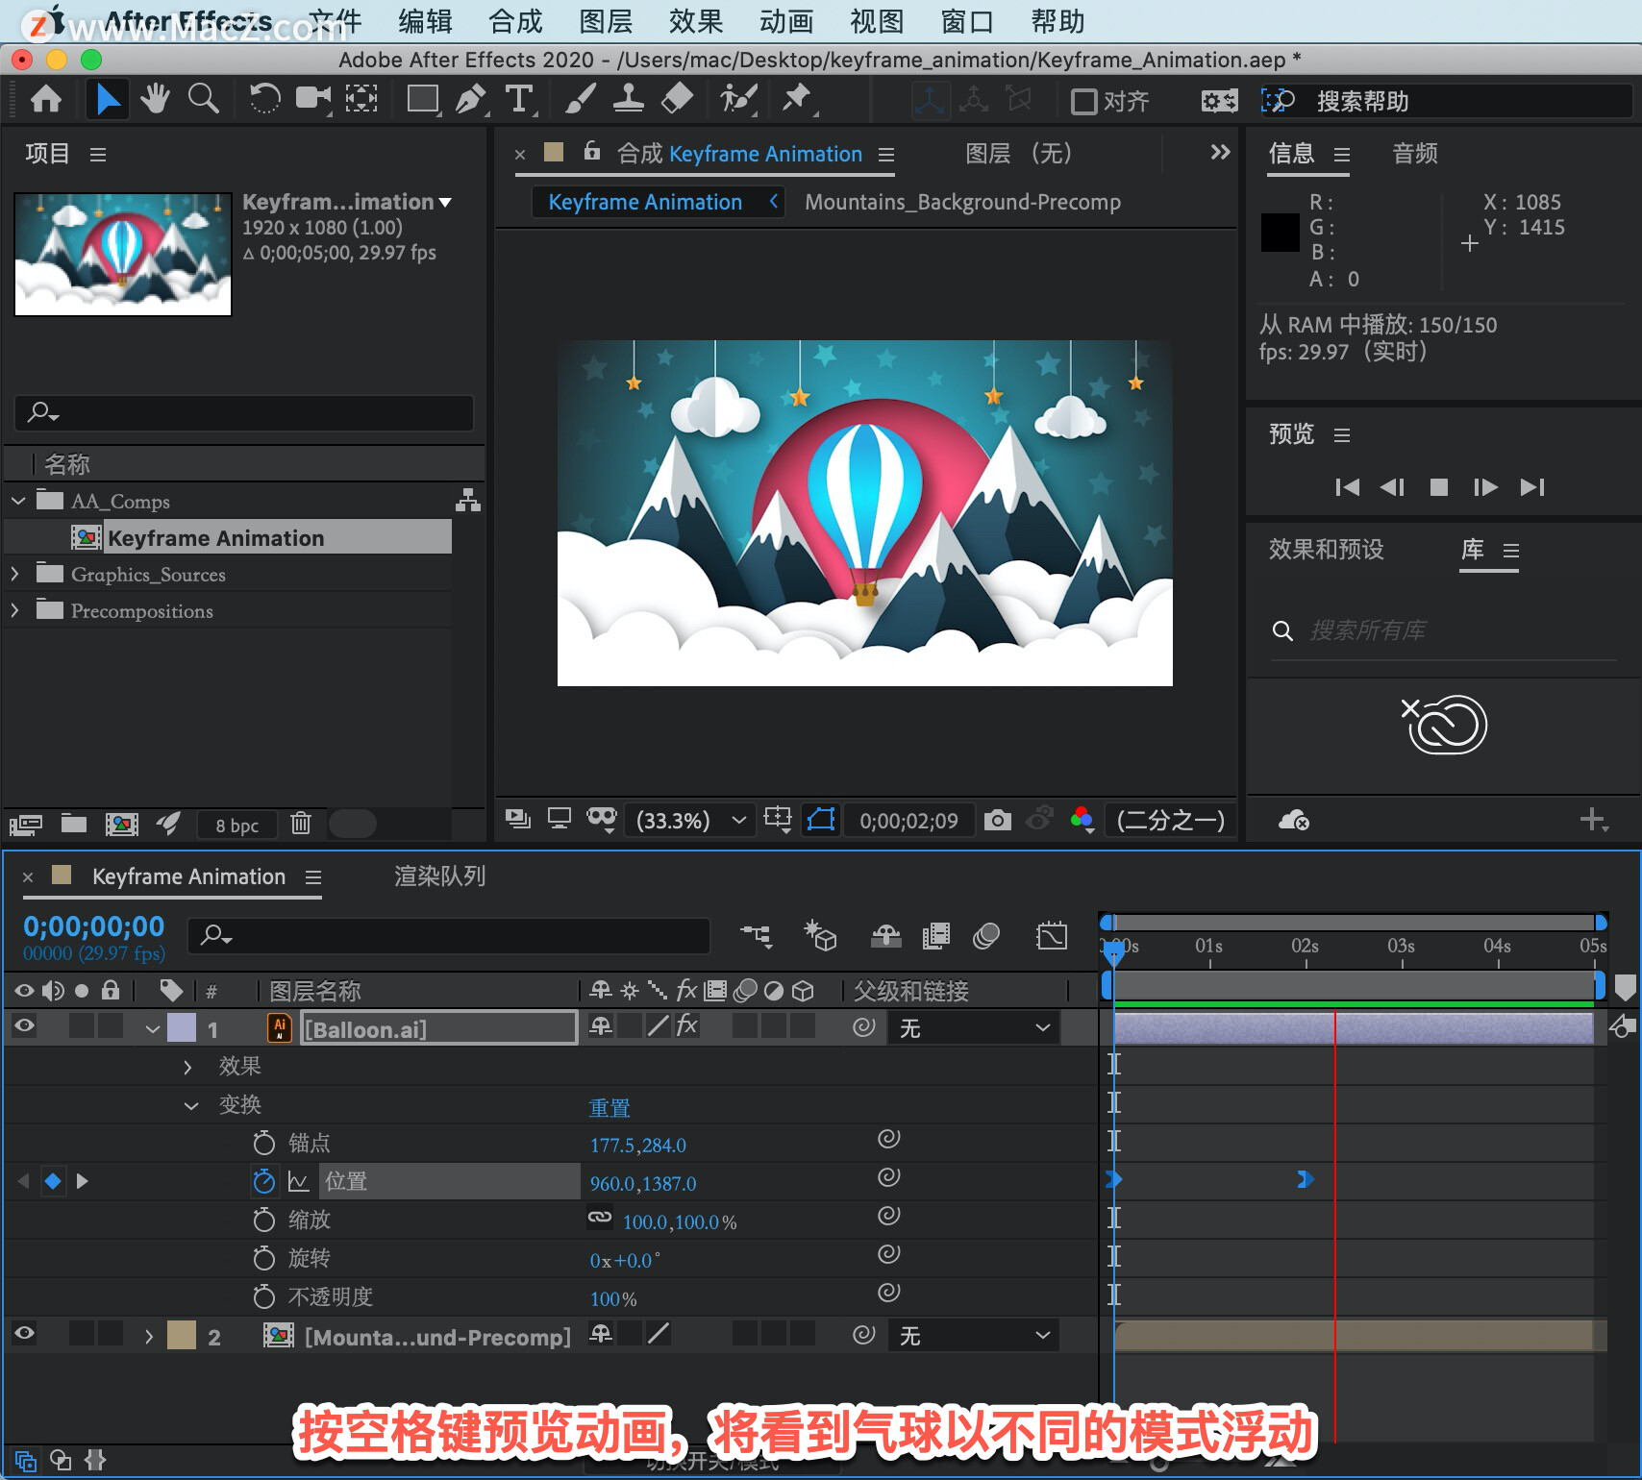Screen dimensions: 1642x1480
Task: Activate the Type text tool
Action: 519,99
